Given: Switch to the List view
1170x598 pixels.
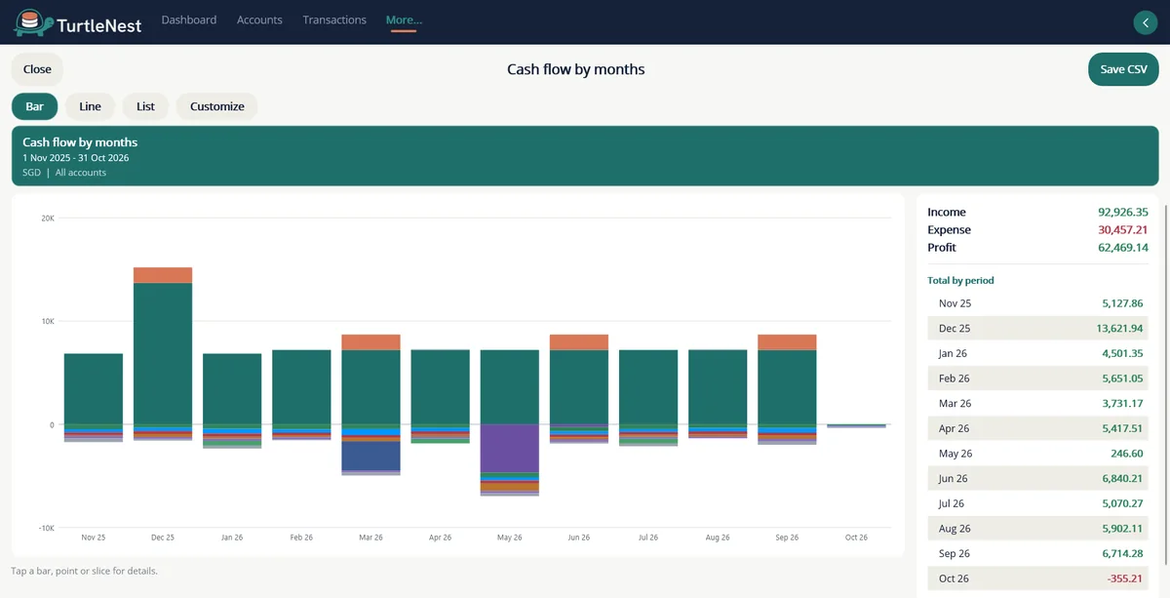Looking at the screenshot, I should [x=145, y=106].
